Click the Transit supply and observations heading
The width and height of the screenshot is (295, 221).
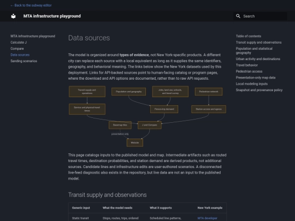pyautogui.click(x=107, y=195)
